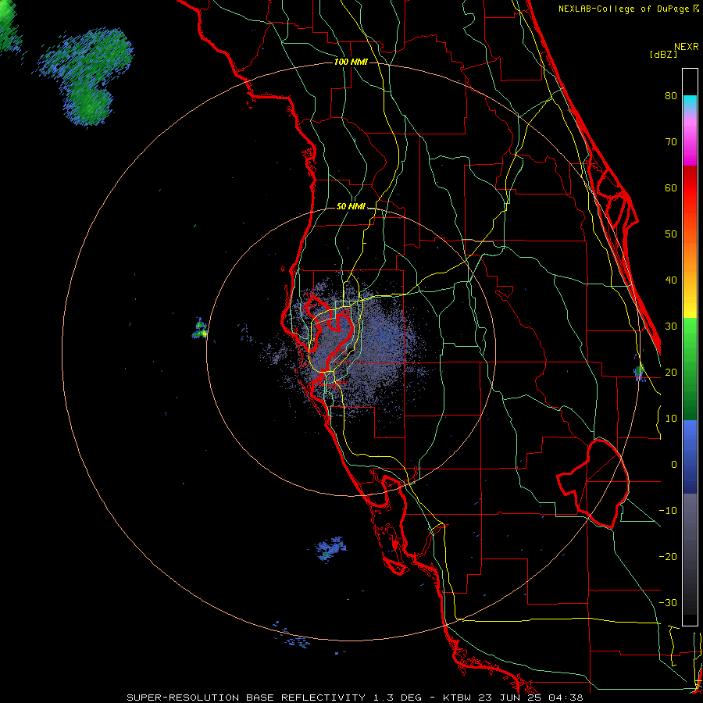Click the '50 NMI' range ring label
Viewport: 703px width, 703px height.
(x=351, y=207)
